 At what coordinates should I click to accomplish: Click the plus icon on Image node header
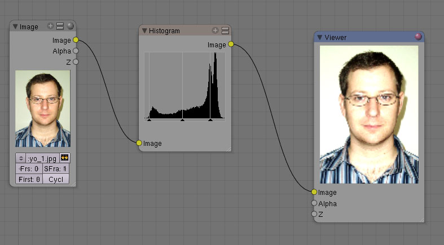50,26
